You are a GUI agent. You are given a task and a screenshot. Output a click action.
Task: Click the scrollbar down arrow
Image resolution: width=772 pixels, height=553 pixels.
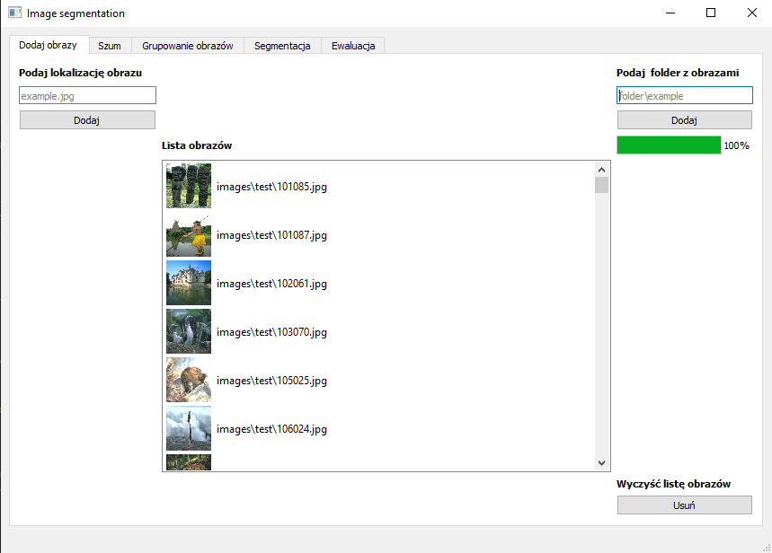click(x=601, y=463)
